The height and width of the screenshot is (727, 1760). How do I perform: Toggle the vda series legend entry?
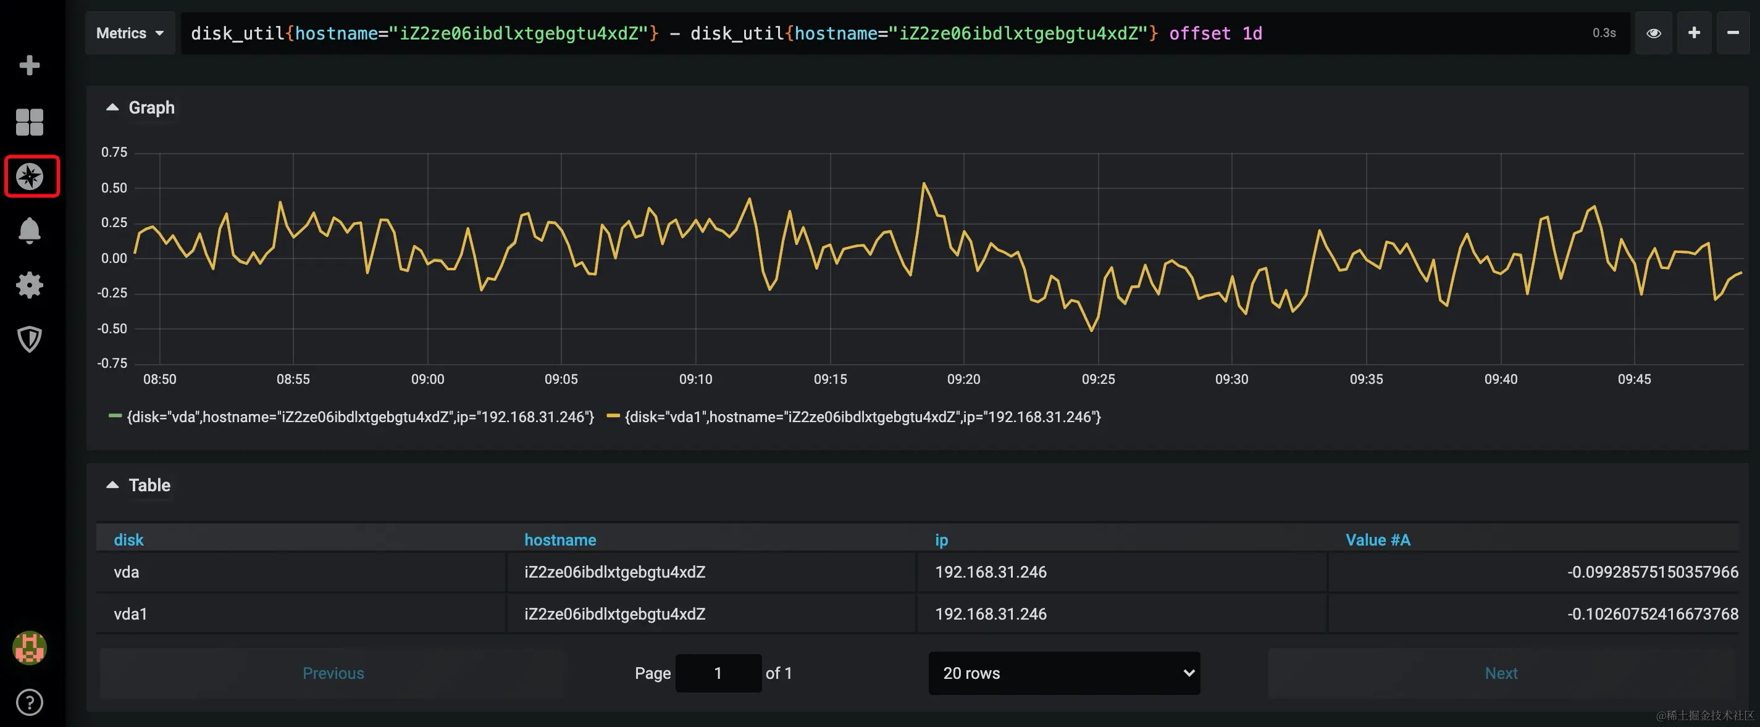pyautogui.click(x=360, y=417)
